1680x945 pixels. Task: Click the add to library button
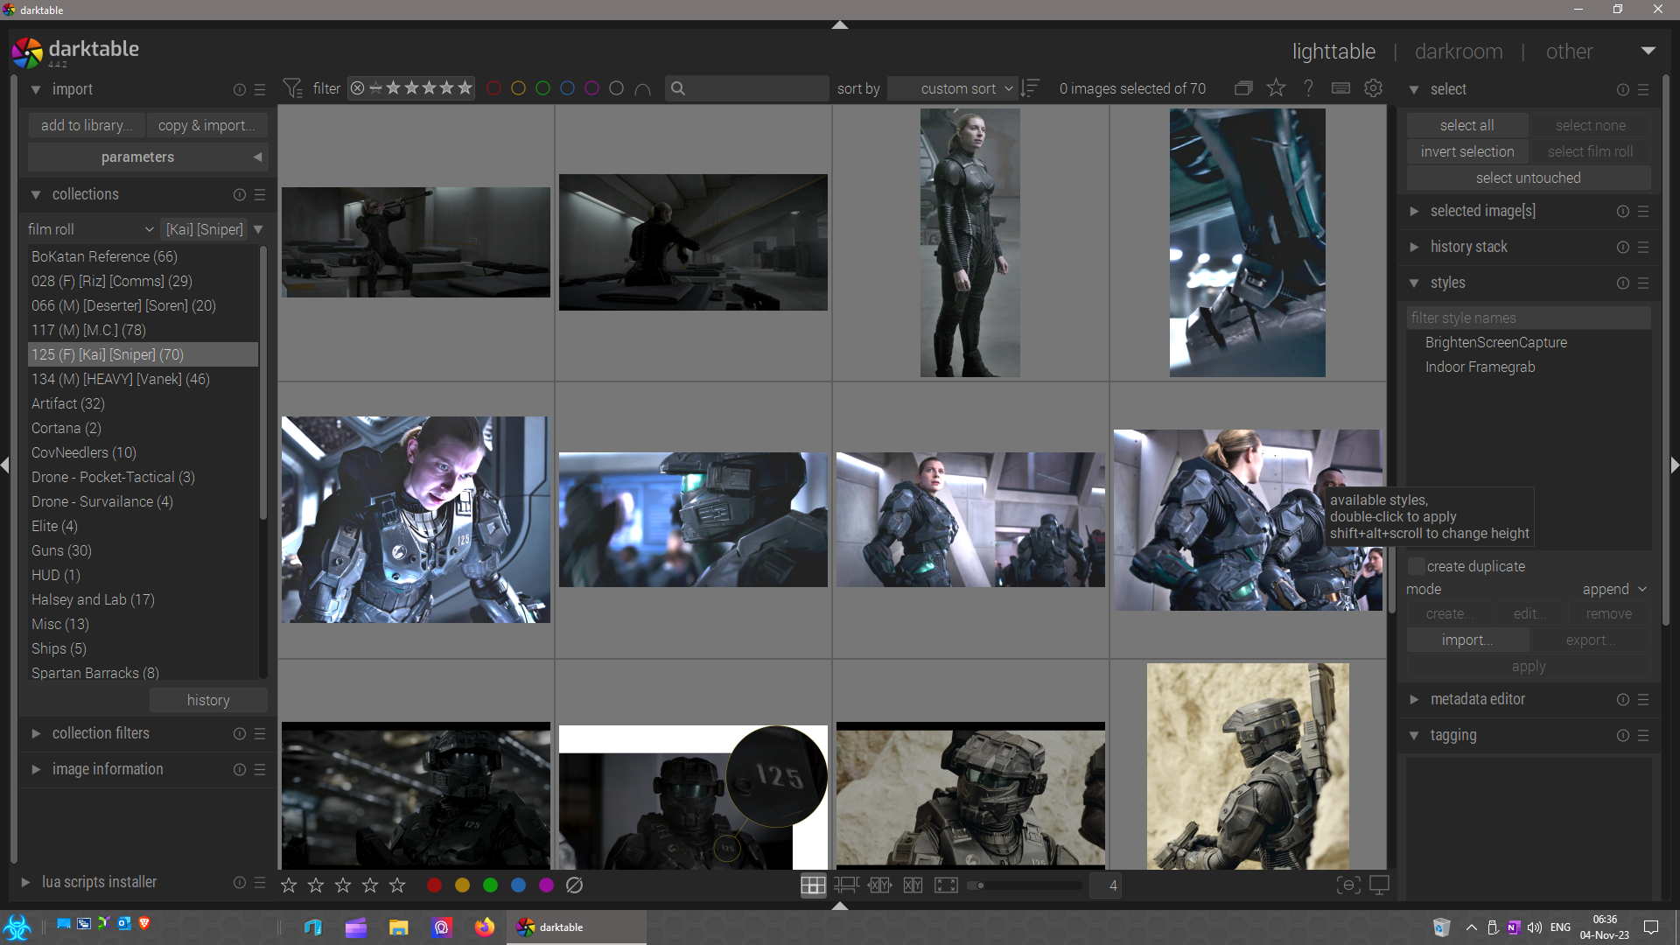pos(87,125)
